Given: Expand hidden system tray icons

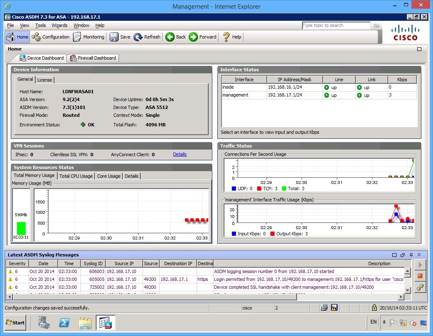Looking at the screenshot, I should click(384, 322).
